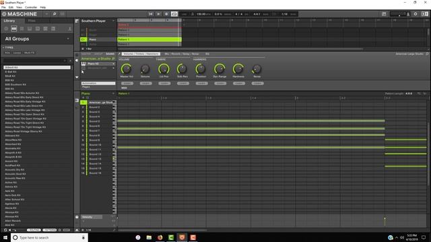Select the Effects file-type icon in browser
The image size is (431, 242).
click(38, 28)
